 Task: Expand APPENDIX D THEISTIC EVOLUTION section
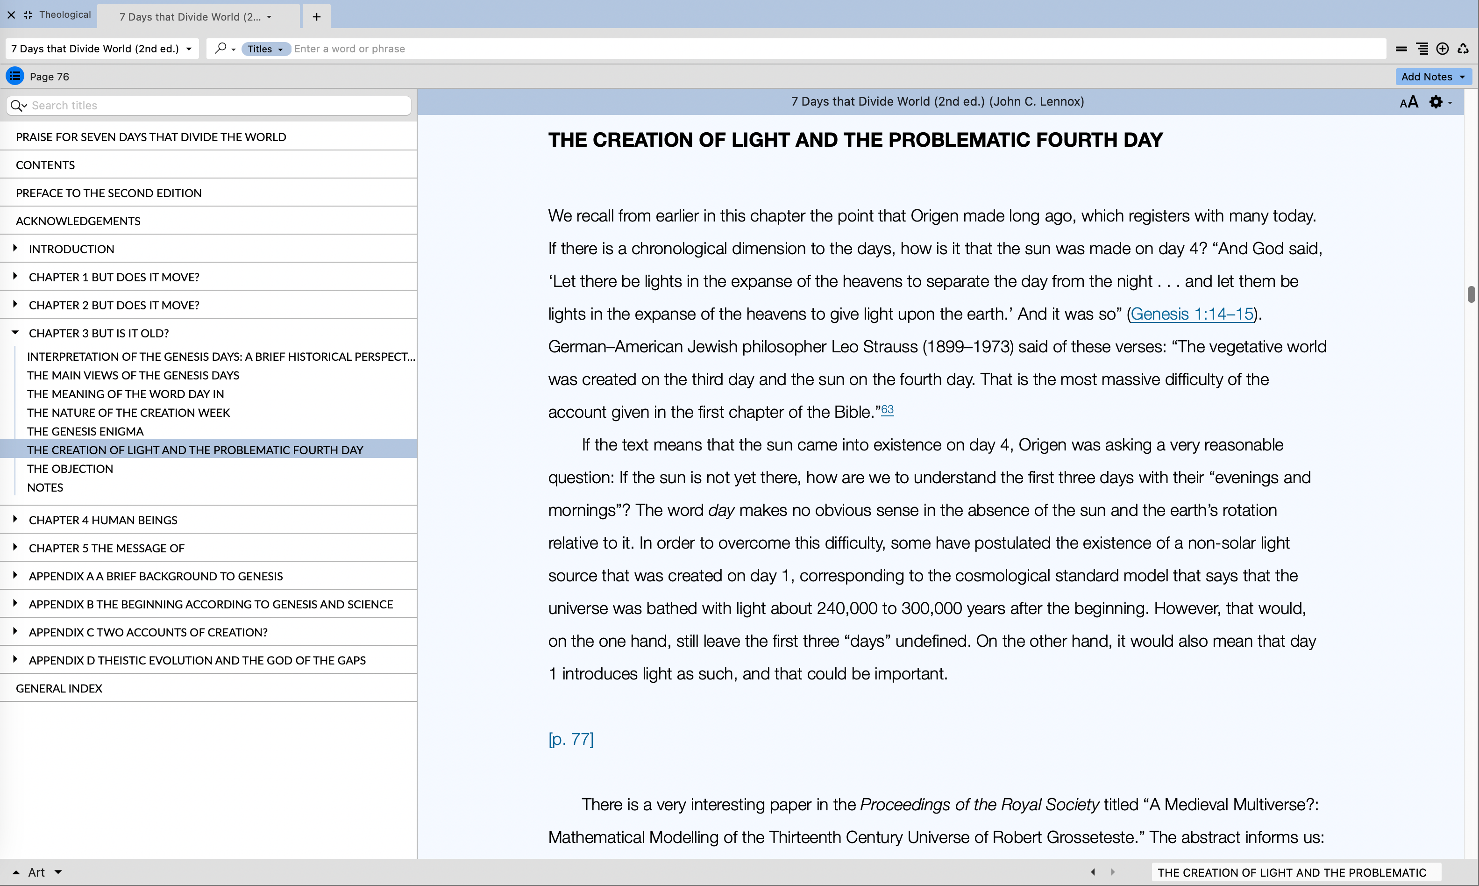coord(15,660)
